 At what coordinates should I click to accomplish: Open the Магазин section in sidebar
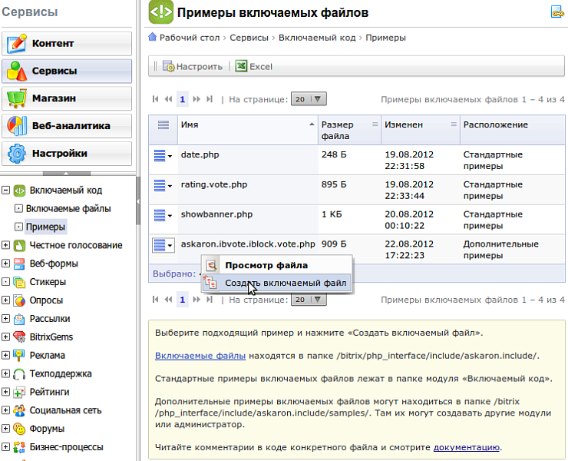[67, 98]
